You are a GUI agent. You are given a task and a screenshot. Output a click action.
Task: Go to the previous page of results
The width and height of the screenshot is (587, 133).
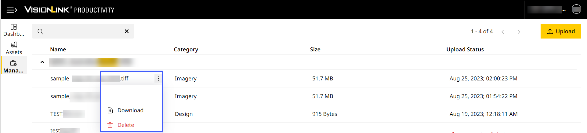pos(503,32)
